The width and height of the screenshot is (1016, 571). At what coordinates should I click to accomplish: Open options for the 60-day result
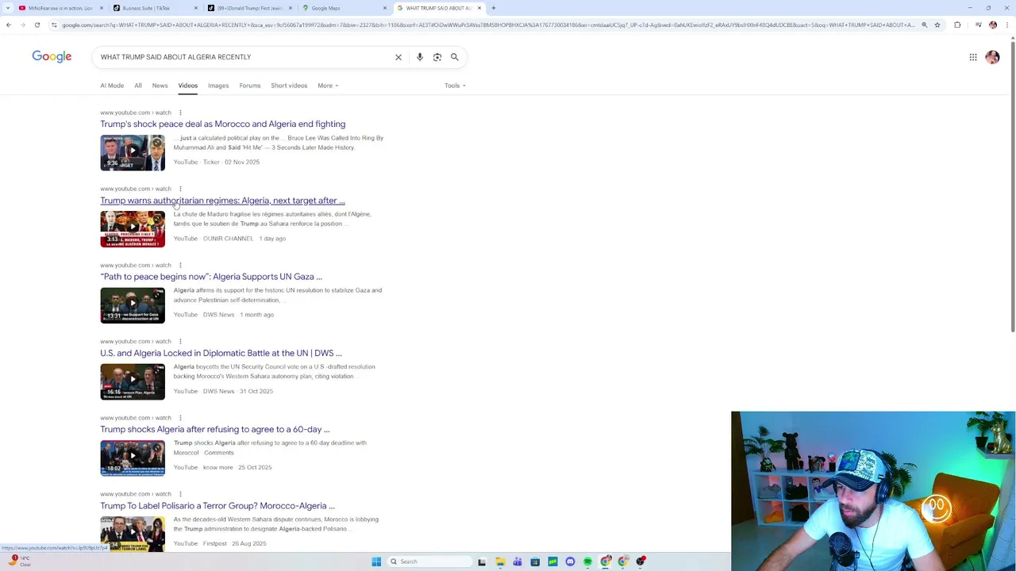180,418
